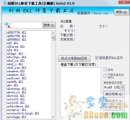Close the DLL repair tool window
This screenshot has width=130, height=120.
[x=124, y=2]
